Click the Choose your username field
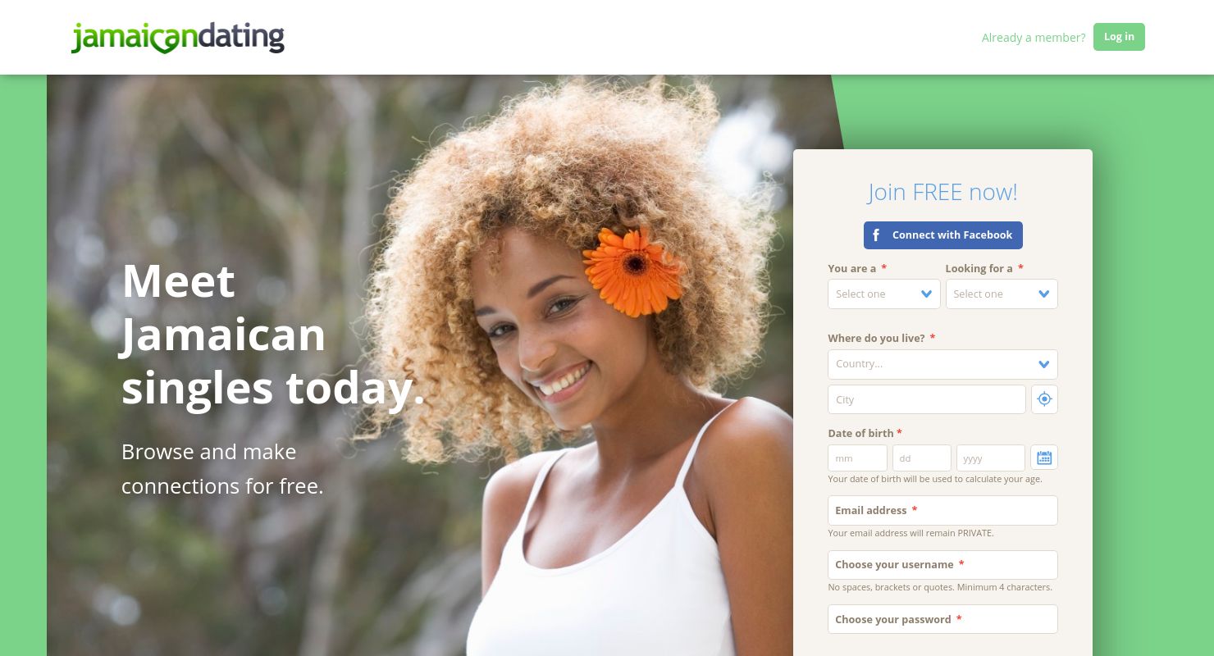Viewport: 1214px width, 656px height. pyautogui.click(x=942, y=565)
